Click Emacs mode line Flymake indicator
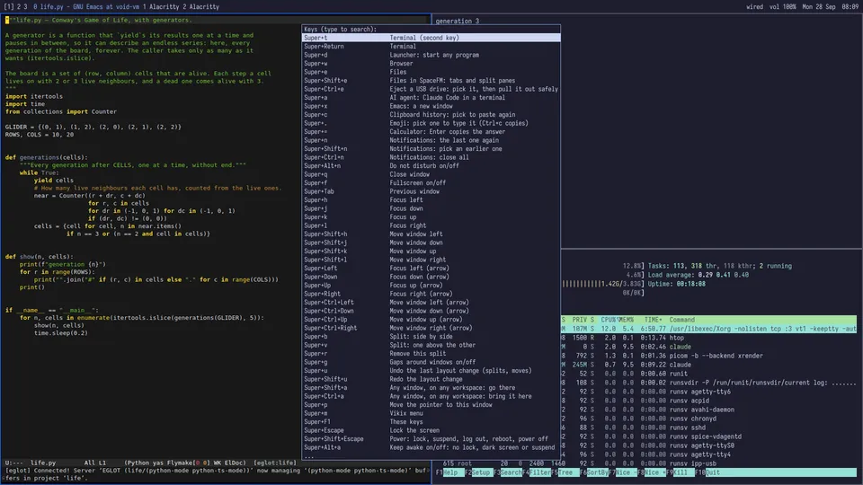The width and height of the screenshot is (863, 485). [x=190, y=463]
